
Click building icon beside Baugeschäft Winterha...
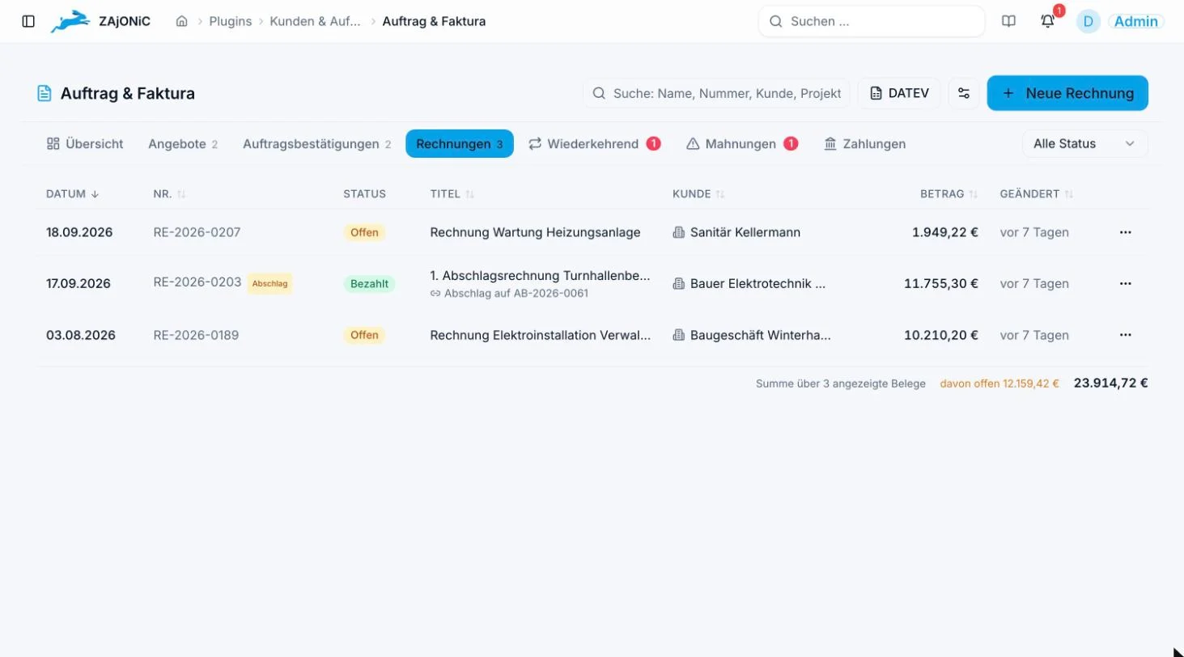point(679,335)
